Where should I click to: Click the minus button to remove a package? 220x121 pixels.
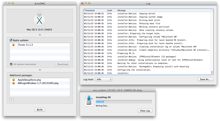(x=12, y=100)
